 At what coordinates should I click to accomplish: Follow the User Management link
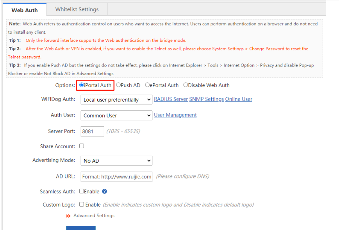pyautogui.click(x=175, y=115)
